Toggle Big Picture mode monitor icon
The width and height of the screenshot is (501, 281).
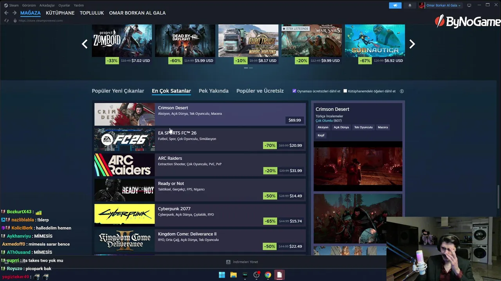click(469, 5)
